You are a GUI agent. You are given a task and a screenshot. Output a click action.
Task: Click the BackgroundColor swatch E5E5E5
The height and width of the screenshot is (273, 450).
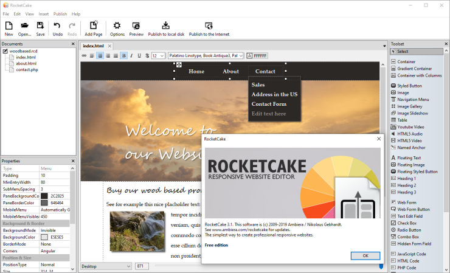click(44, 237)
